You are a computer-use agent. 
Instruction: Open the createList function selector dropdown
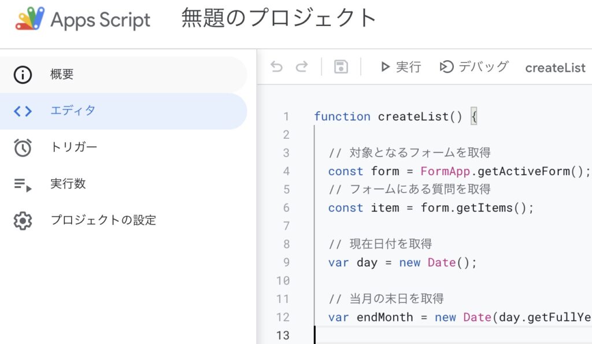click(555, 68)
